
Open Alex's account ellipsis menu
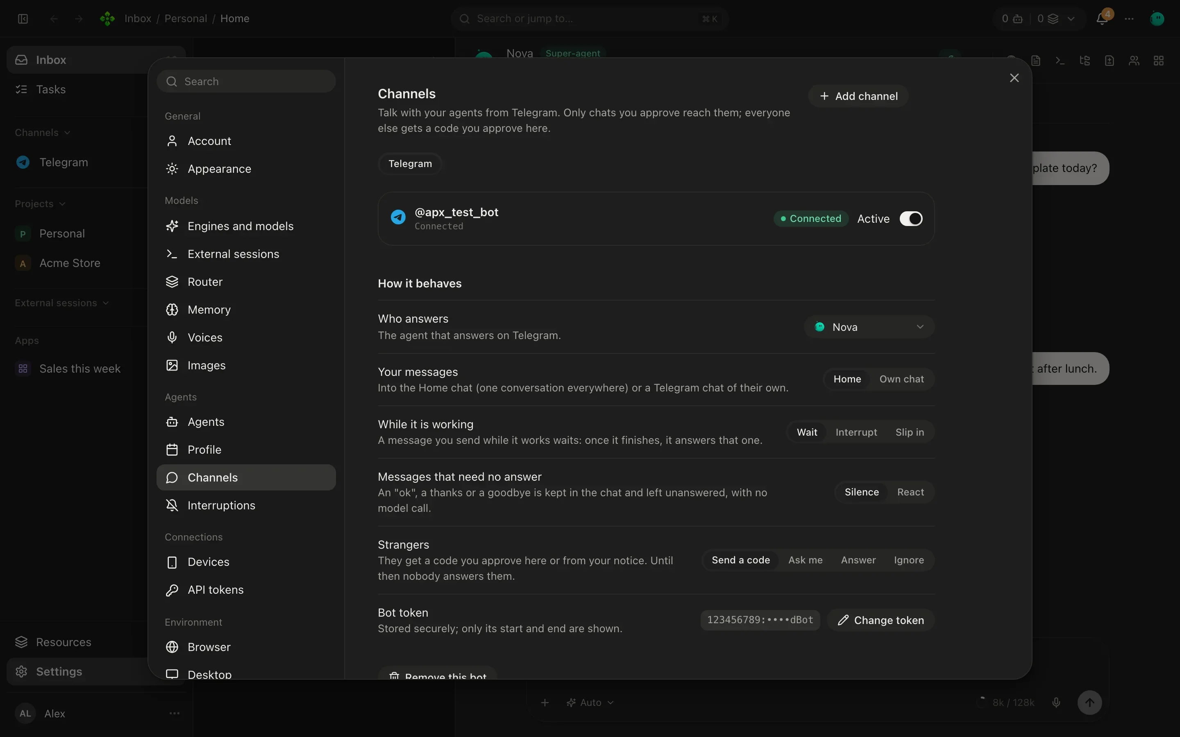[175, 714]
